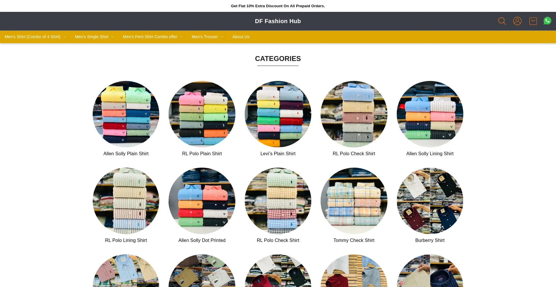Open the WhatsApp chat icon

[547, 21]
